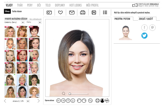This screenshot has width=164, height=106.
Task: Switch to PREDTÝM / POTOM tab
Action: [x=122, y=19]
